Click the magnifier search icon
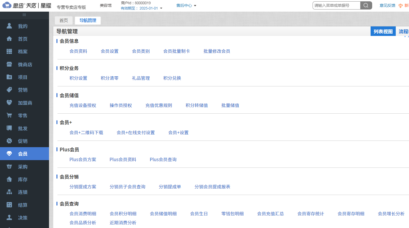409x228 pixels. pos(366,5)
